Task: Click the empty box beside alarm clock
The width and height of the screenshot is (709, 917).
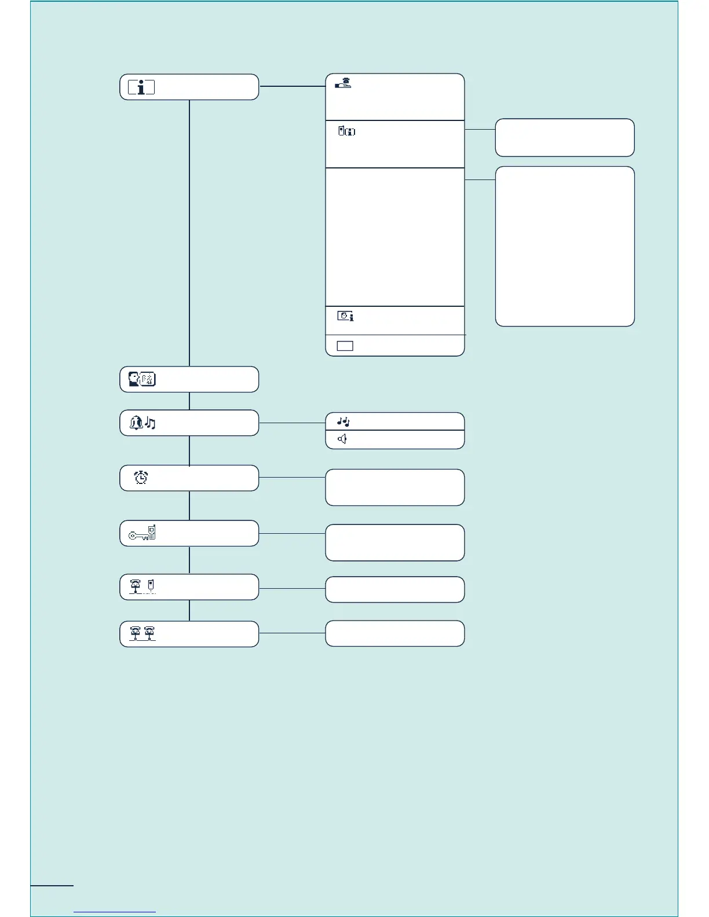Action: click(x=395, y=487)
